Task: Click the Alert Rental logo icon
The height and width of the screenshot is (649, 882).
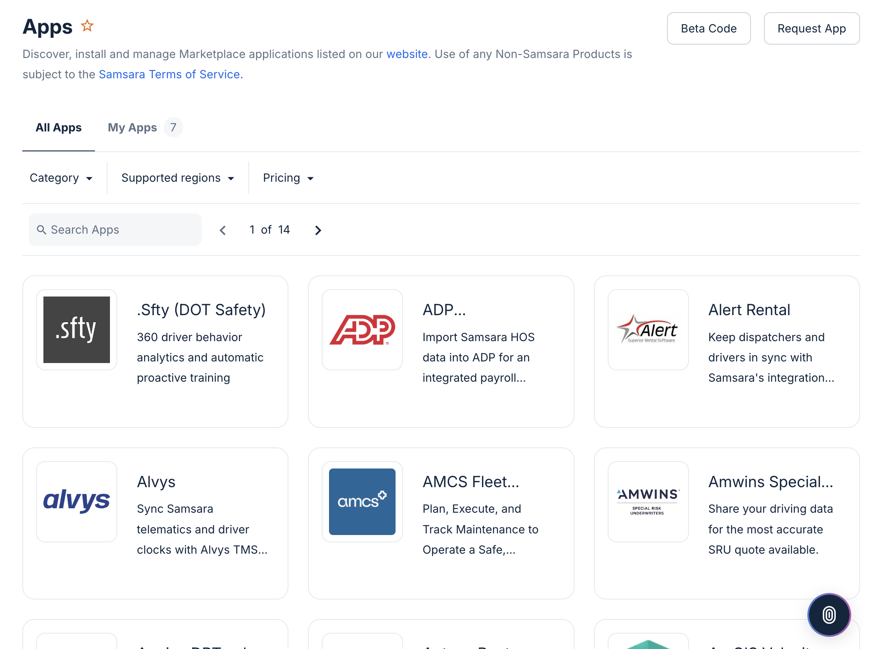Action: click(x=648, y=329)
